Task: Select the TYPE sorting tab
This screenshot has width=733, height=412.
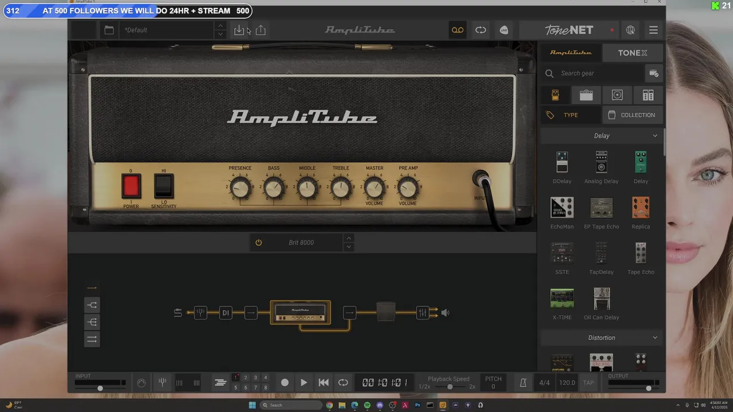Action: pos(571,115)
